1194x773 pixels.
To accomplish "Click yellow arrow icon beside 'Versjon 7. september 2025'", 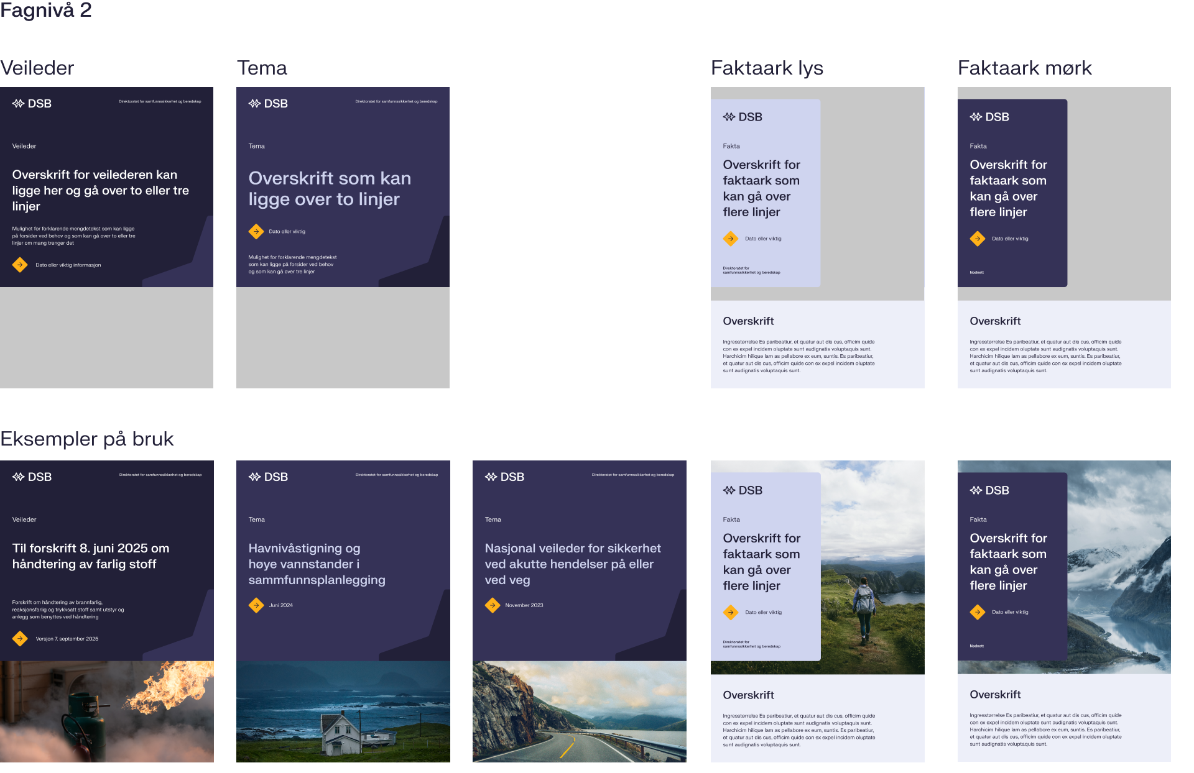I will click(20, 639).
